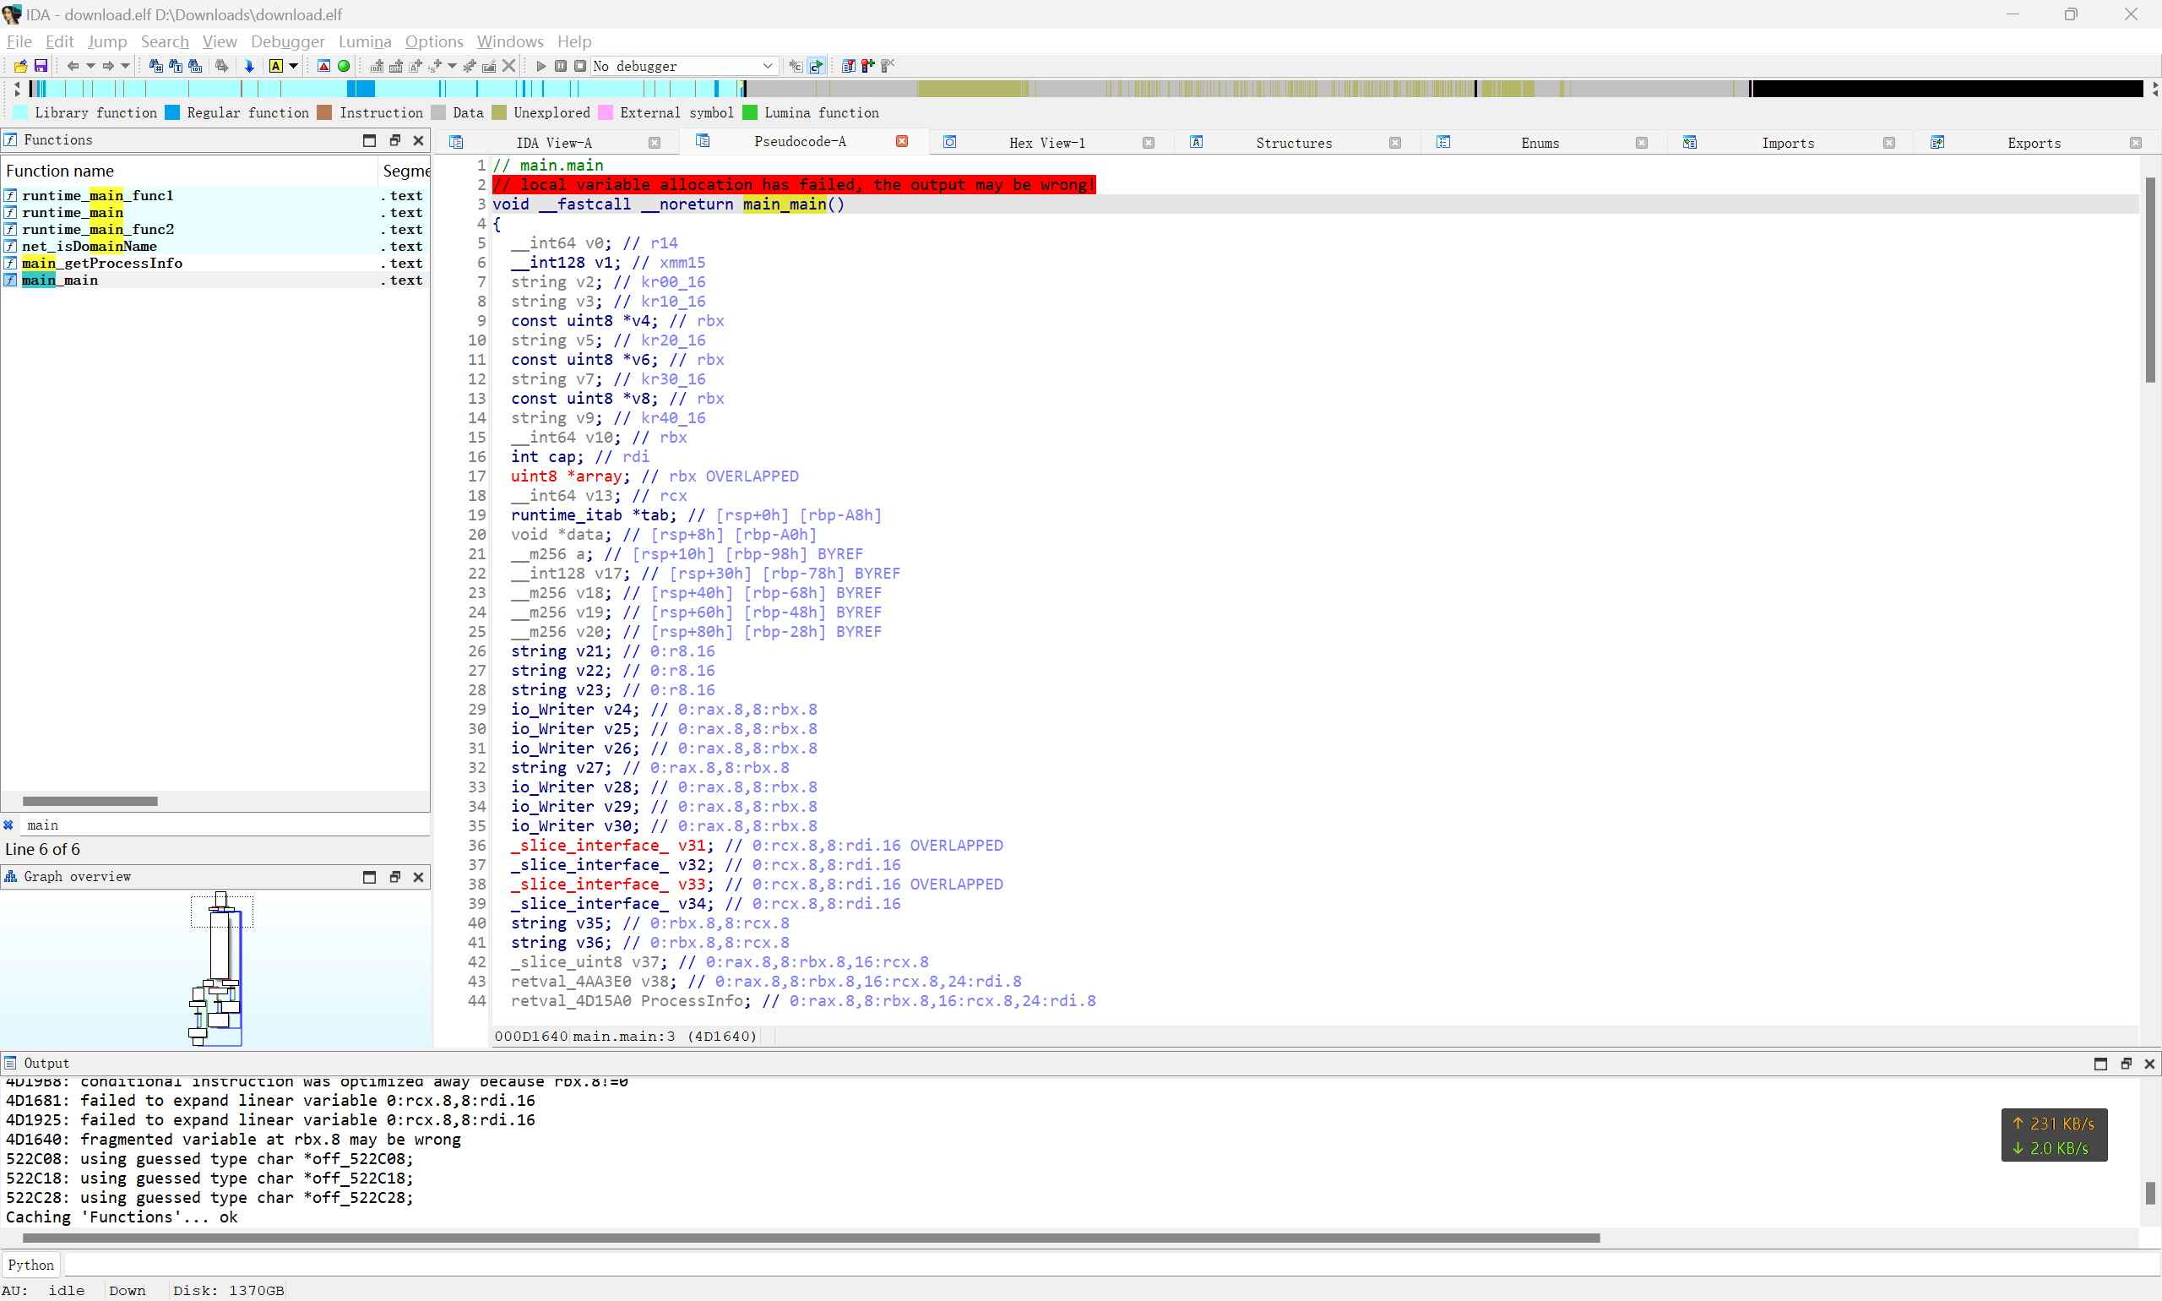Viewport: 2162px width, 1301px height.
Task: Save the database with the floppy icon
Action: tap(41, 66)
